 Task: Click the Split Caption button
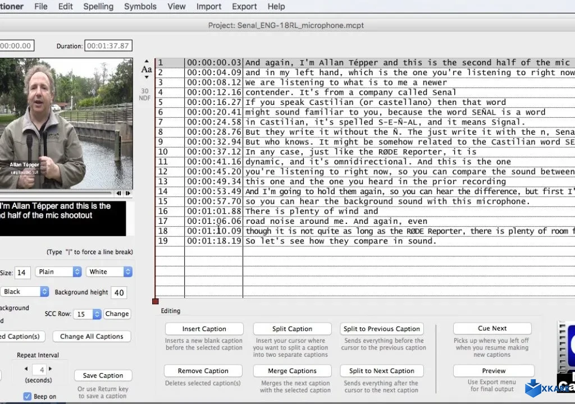point(292,329)
